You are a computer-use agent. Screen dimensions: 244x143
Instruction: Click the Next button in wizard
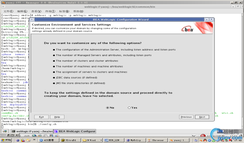tap(202, 117)
